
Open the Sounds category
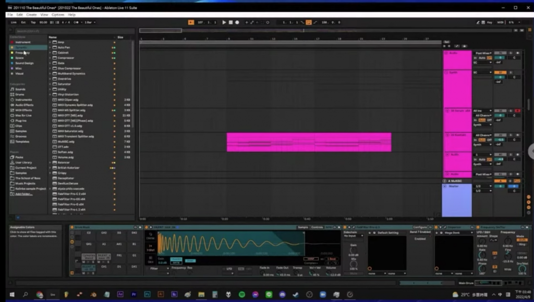(20, 89)
